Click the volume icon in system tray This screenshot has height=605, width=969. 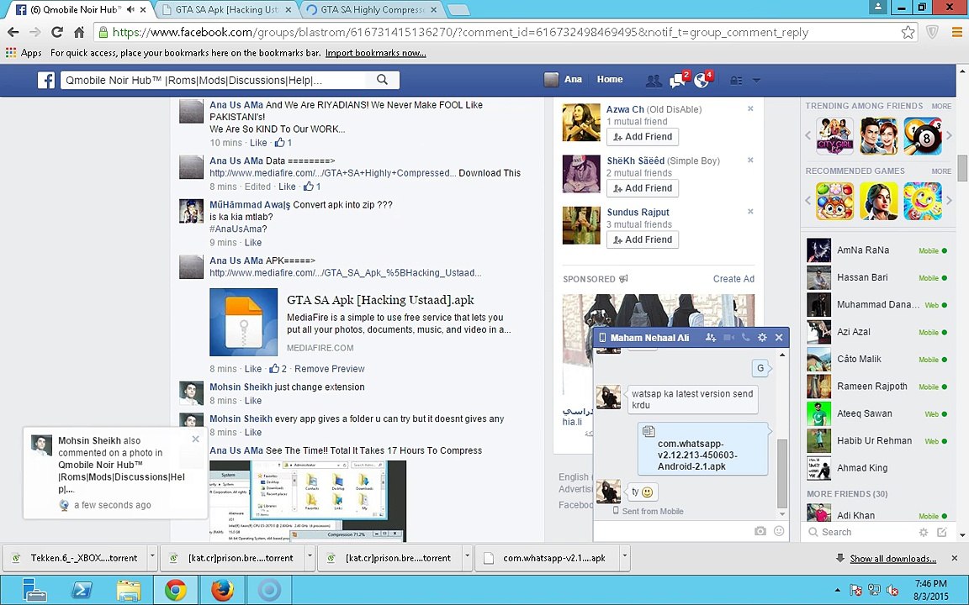(x=892, y=590)
